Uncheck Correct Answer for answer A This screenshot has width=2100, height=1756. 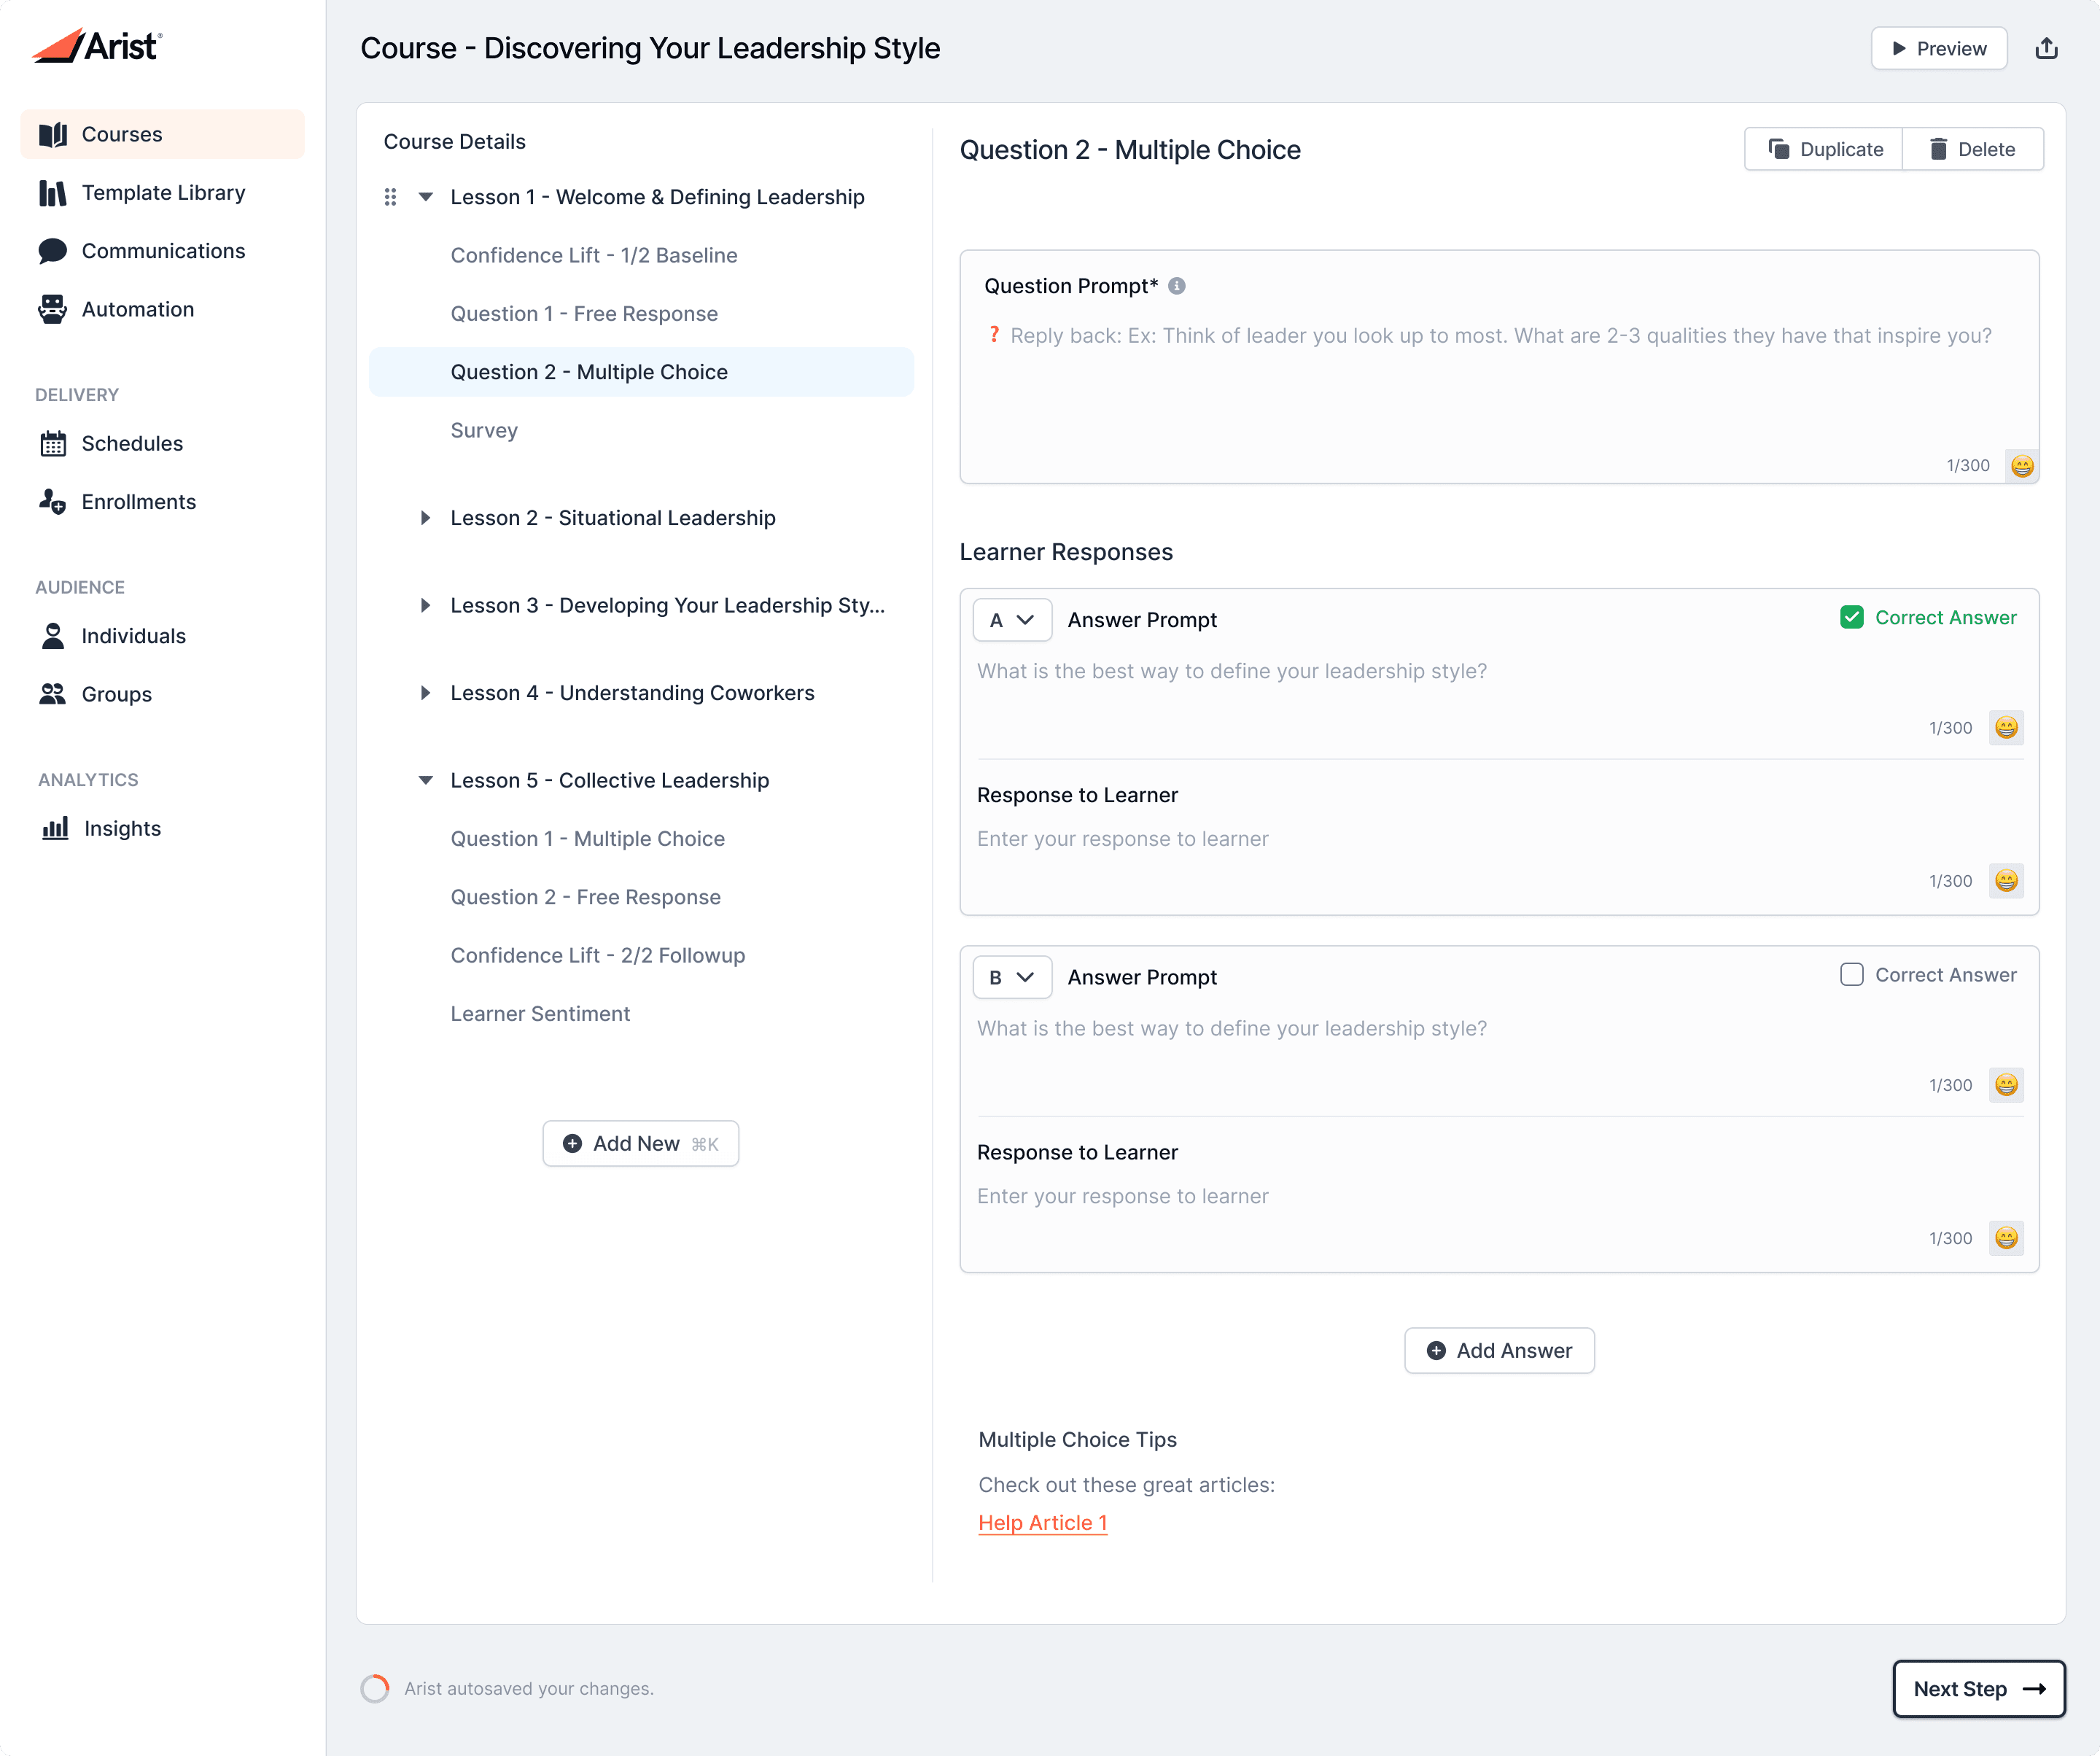pyautogui.click(x=1851, y=617)
